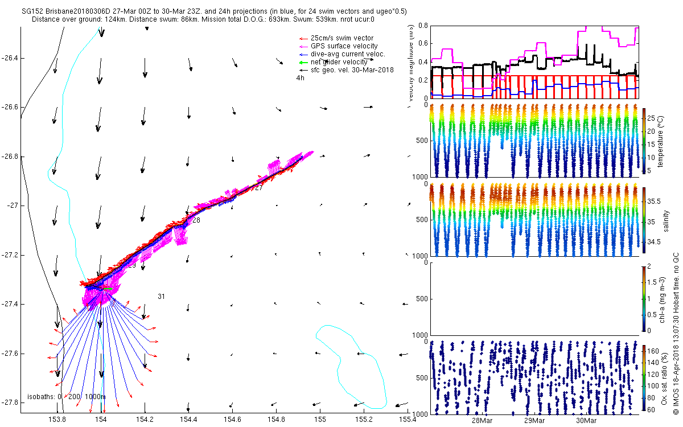This screenshot has width=683, height=427.
Task: Select the chl-a color bar
Action: tap(644, 298)
